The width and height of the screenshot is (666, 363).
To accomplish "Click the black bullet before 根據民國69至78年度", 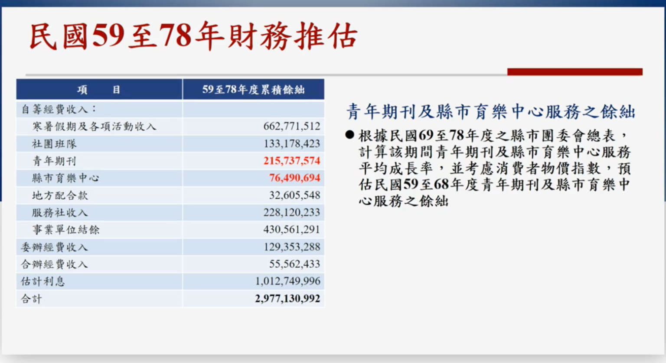I will click(x=350, y=135).
